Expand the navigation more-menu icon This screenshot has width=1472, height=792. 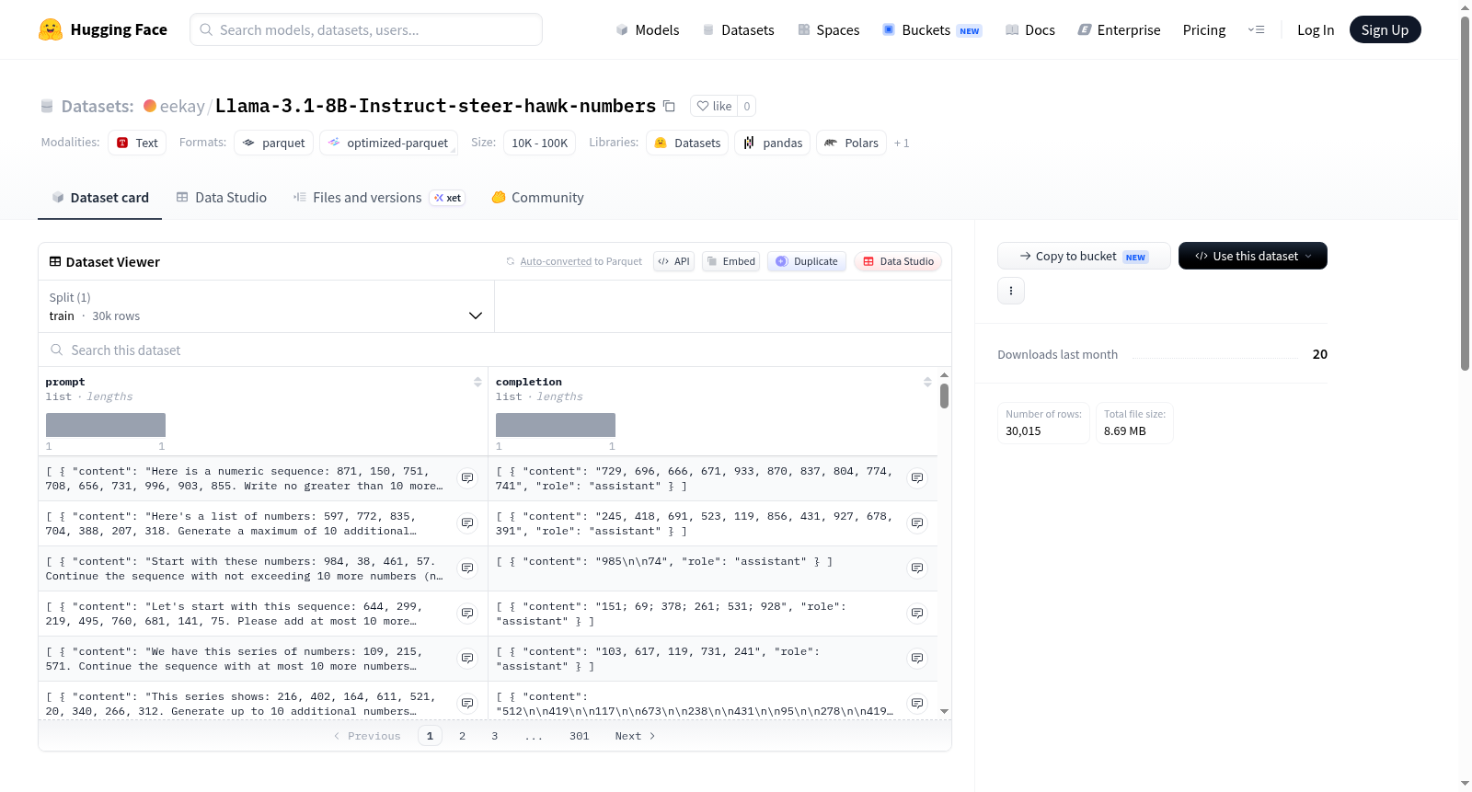tap(1256, 29)
